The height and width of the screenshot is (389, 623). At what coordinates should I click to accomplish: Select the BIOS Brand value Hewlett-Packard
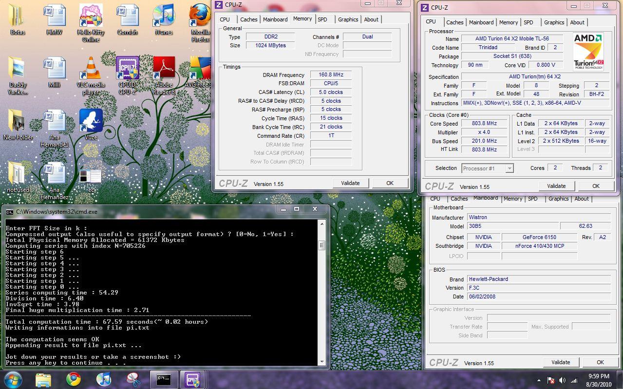coord(539,279)
